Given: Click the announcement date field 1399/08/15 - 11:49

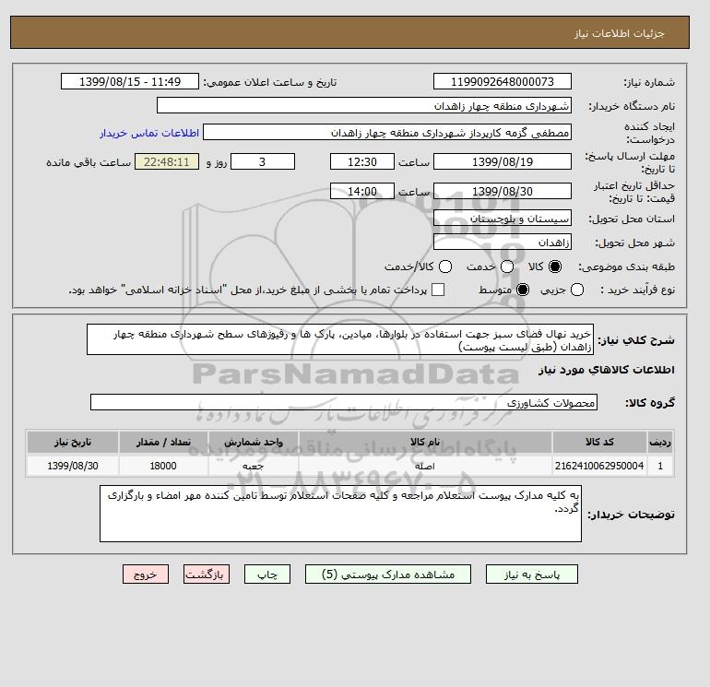Looking at the screenshot, I should click(130, 81).
